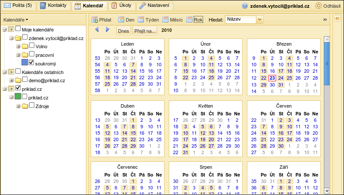
Task: Open week 53 in Leden
Action: pos(97,58)
